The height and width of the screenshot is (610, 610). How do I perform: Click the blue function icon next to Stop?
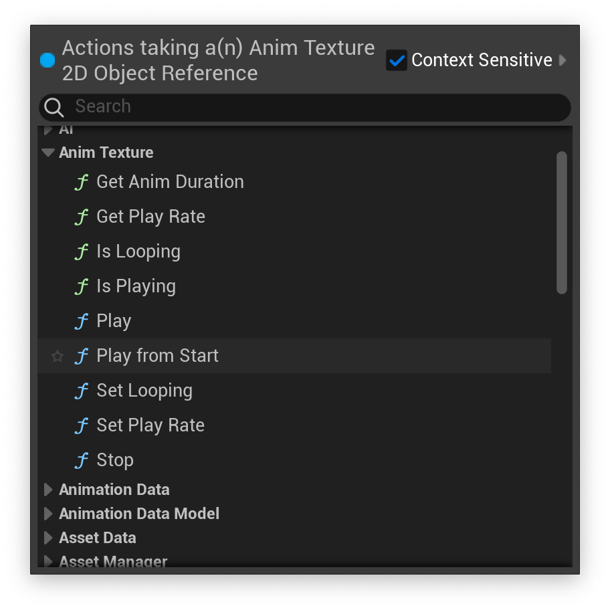pos(82,460)
